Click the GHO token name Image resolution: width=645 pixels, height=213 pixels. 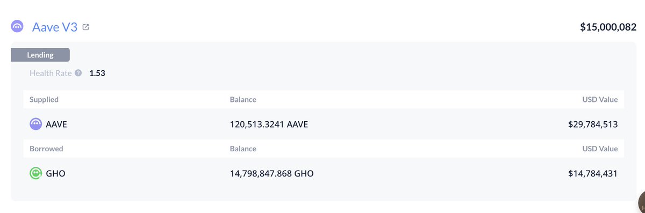click(x=56, y=173)
